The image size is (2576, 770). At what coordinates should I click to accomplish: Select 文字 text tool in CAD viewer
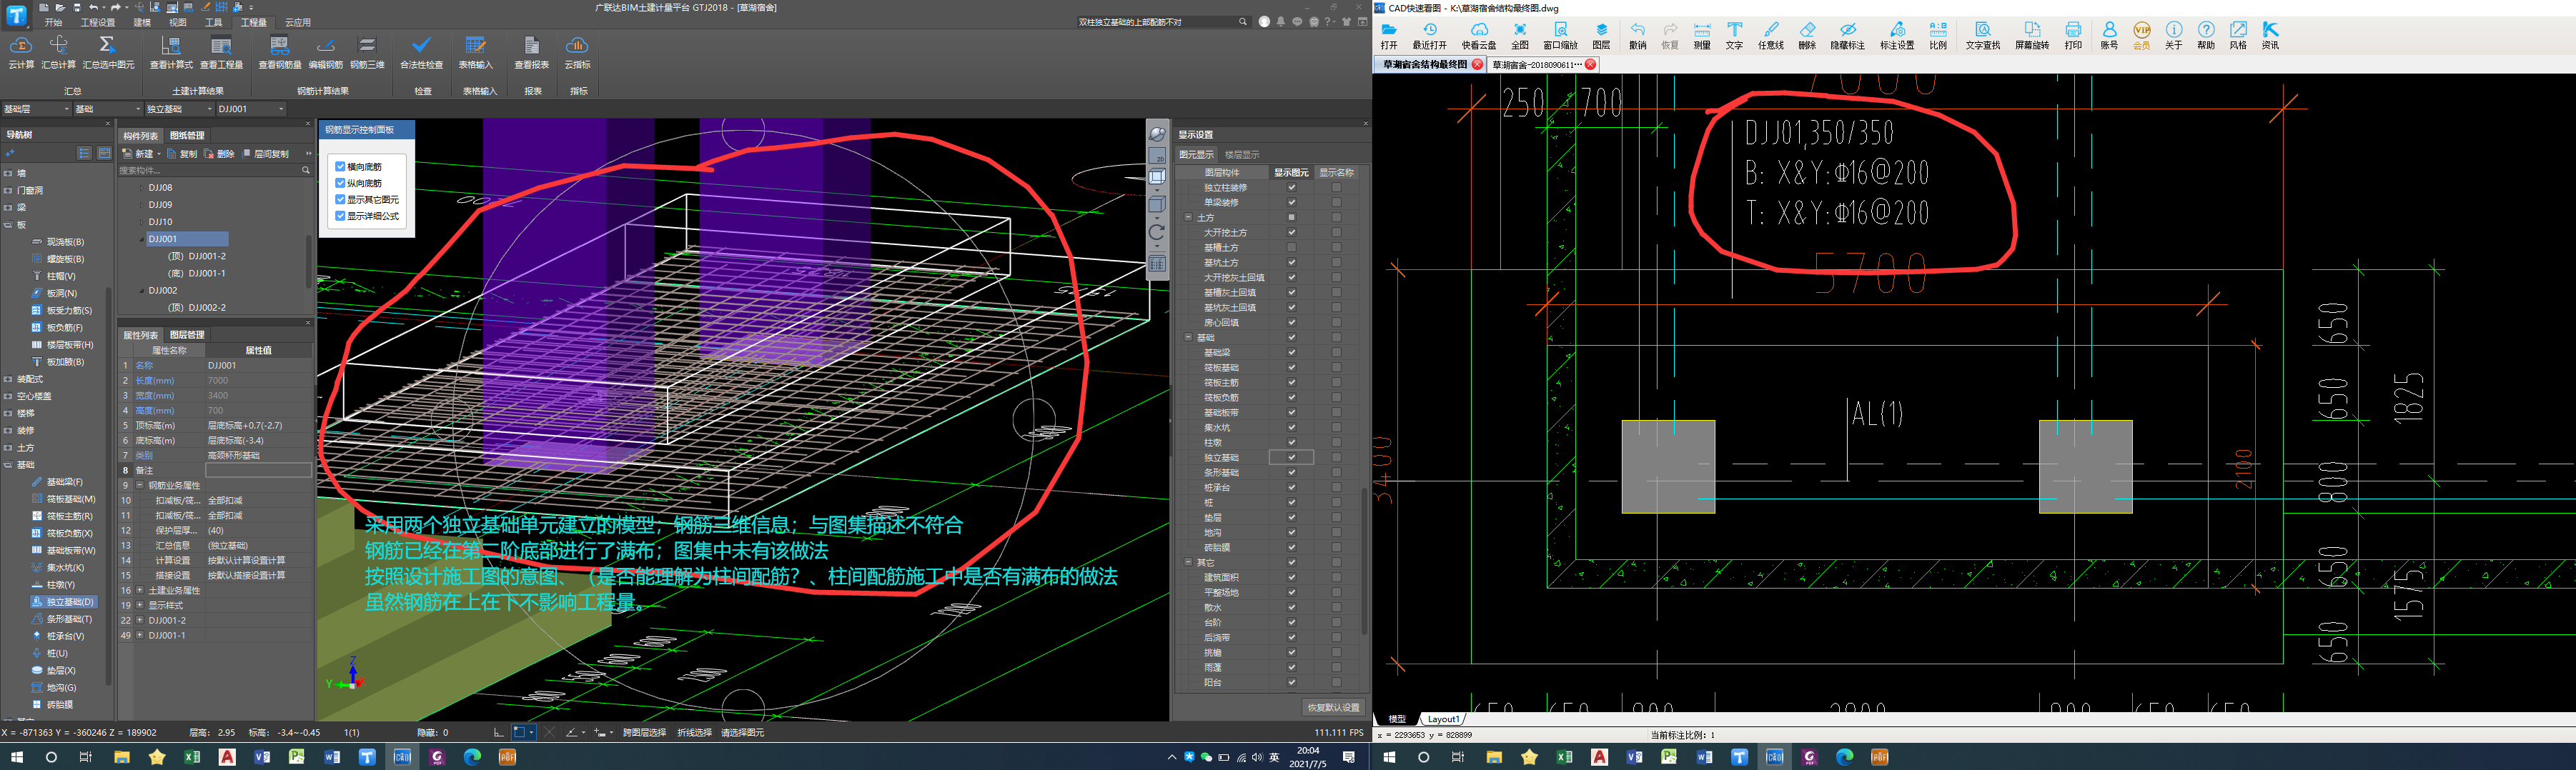coord(1734,36)
